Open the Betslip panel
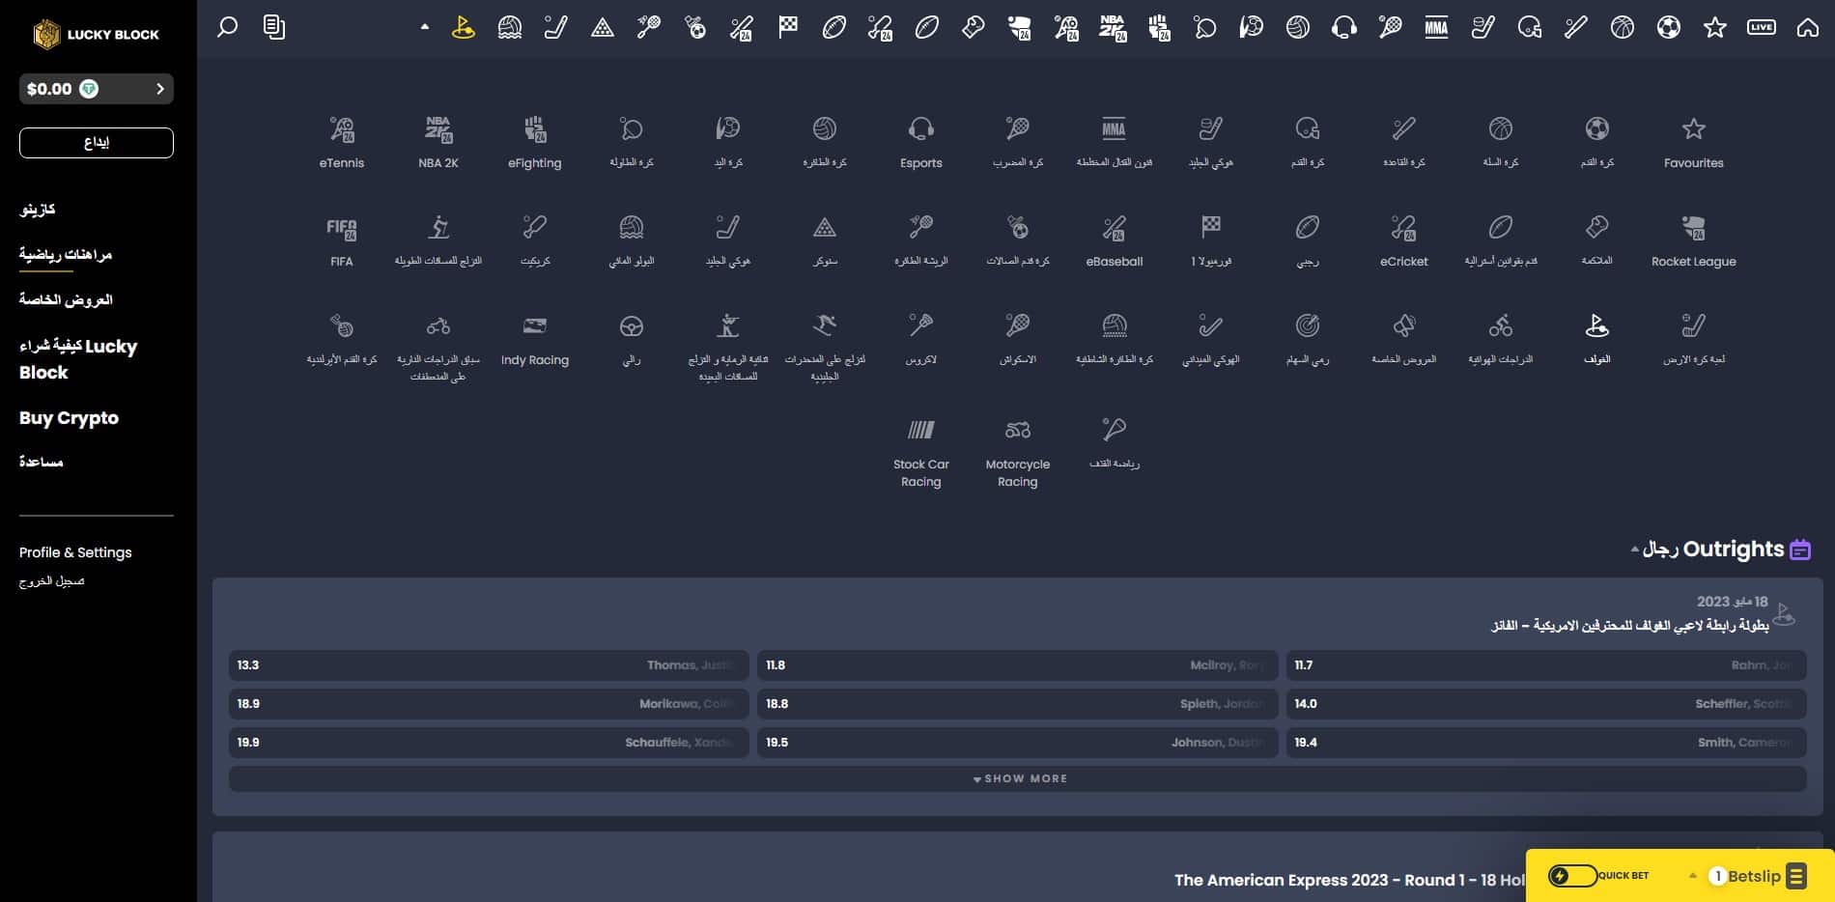This screenshot has height=902, width=1835. point(1755,876)
